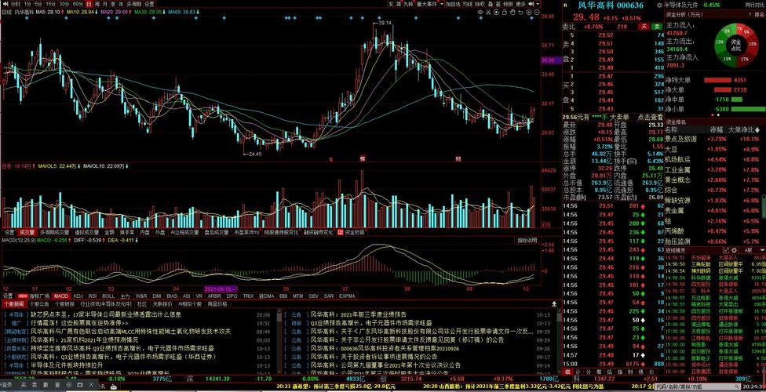Open the 多周期 multi-period menu
This screenshot has height=392, width=766.
tap(134, 4)
